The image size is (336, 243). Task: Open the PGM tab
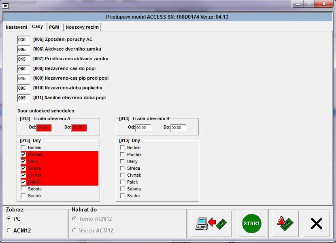click(x=54, y=27)
